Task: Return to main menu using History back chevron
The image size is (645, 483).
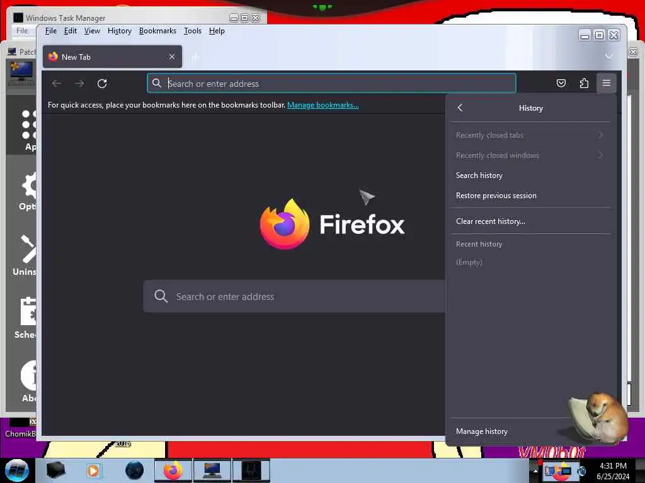Action: (x=460, y=108)
